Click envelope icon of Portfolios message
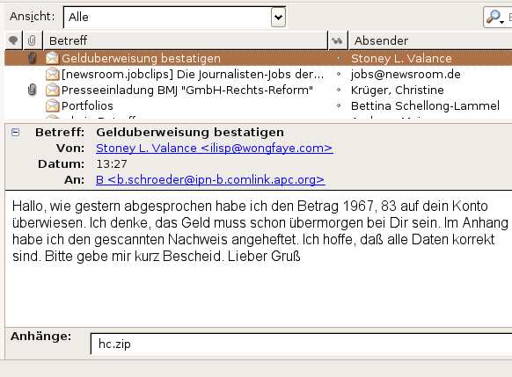Viewport: 512px width, 377px height. [52, 105]
